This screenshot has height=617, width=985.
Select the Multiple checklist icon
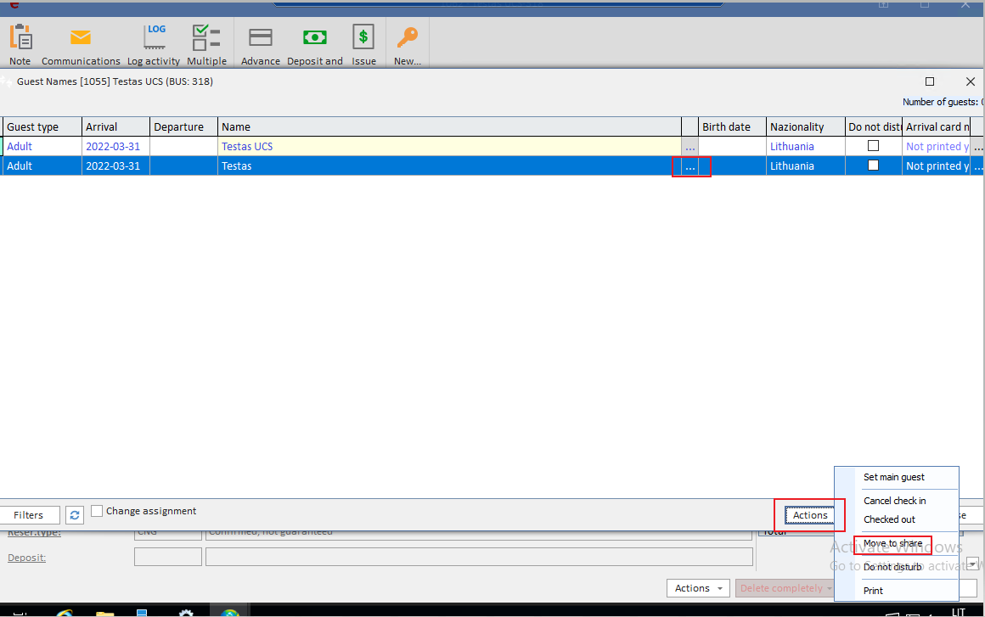pyautogui.click(x=206, y=37)
